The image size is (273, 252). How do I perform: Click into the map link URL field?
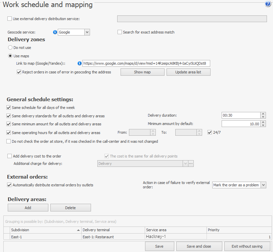pos(146,63)
